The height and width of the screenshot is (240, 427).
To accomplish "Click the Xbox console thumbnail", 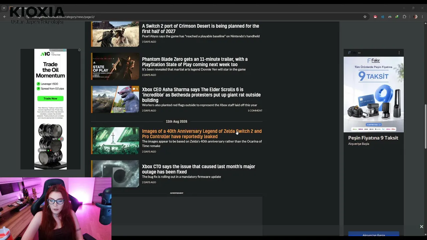I will [x=115, y=174].
